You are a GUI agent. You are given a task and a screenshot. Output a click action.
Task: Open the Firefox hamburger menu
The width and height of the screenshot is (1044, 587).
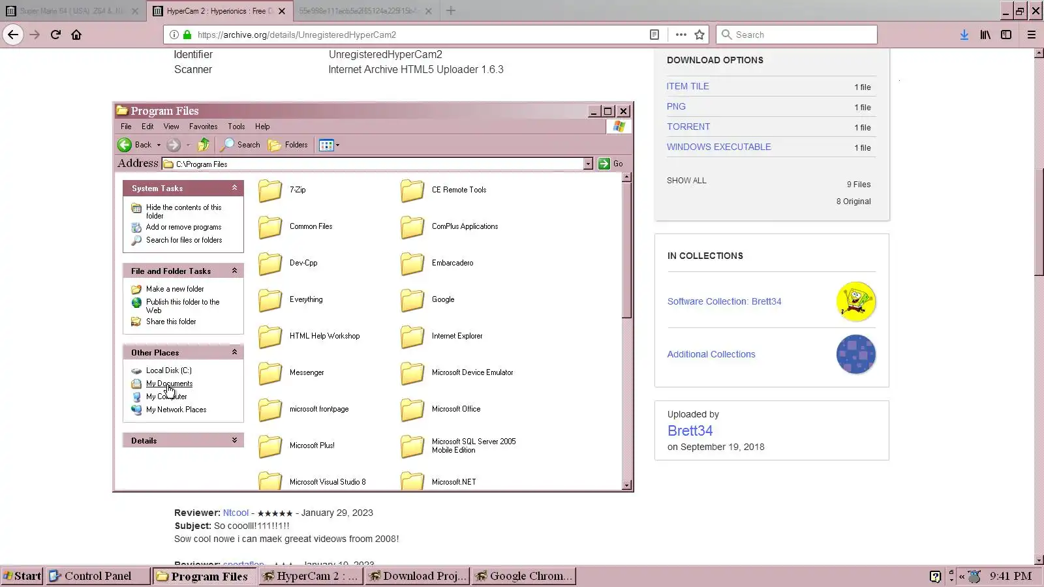(1032, 35)
